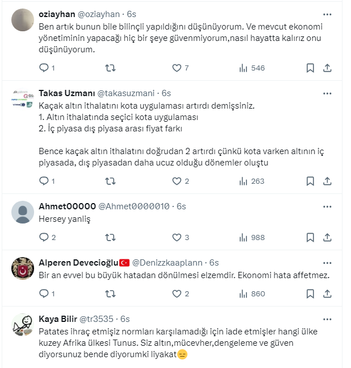The width and height of the screenshot is (351, 368).
Task: Bookmark Alperen Devecioğlu's tweet
Action: coord(310,294)
